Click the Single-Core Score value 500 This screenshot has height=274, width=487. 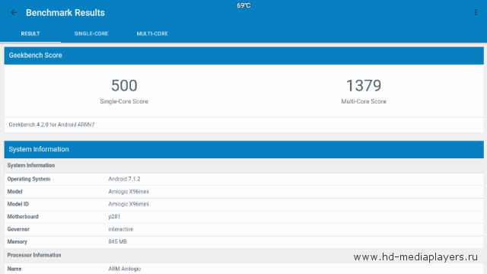(124, 86)
